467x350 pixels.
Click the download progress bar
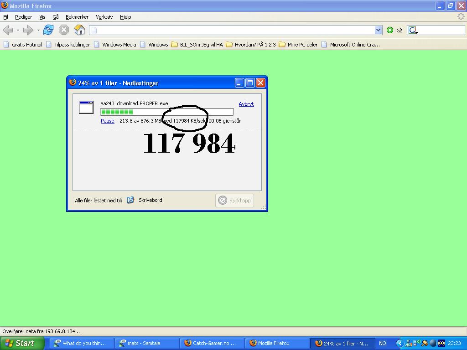tap(167, 112)
